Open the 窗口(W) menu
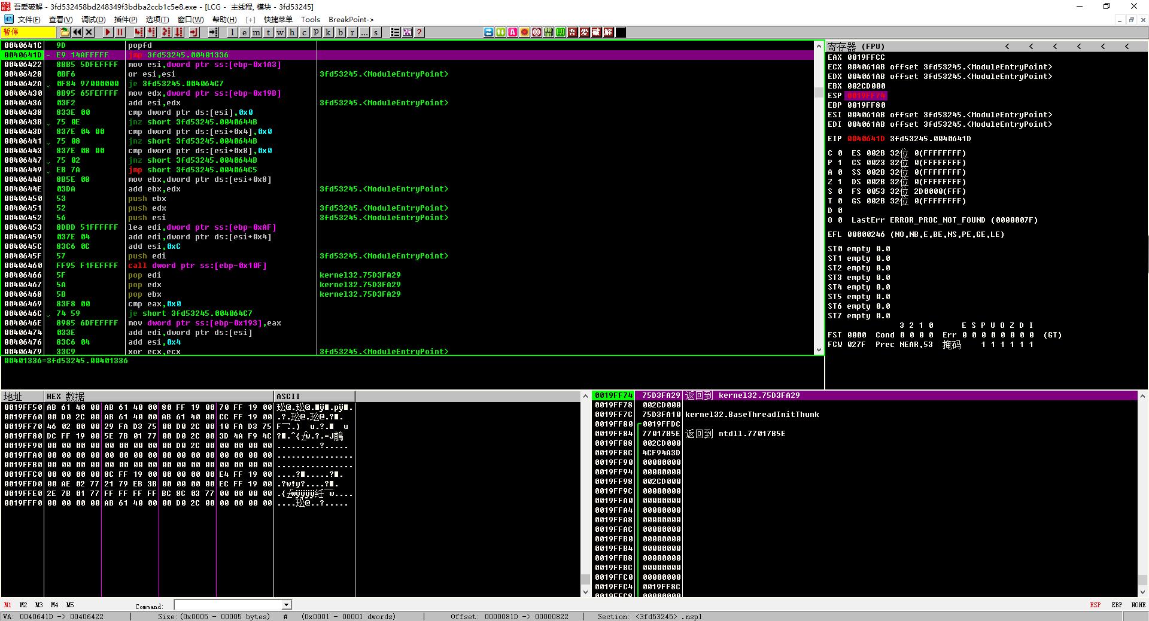Screen dimensions: 1149x621 (190, 20)
